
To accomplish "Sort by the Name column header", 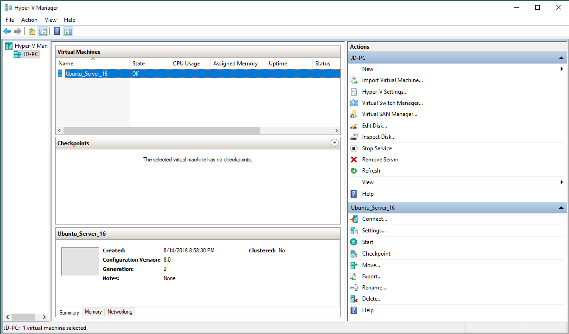I will 93,64.
